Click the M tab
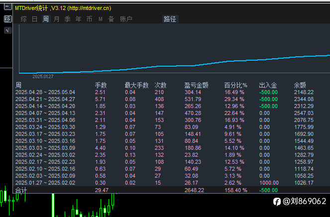This screenshot has width=330, height=217. click(x=101, y=19)
